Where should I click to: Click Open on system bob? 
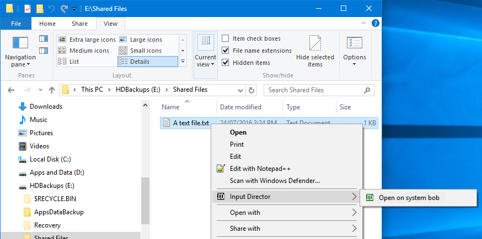coord(418,198)
